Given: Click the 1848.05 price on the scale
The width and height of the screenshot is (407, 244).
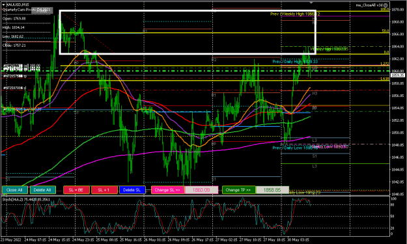Looking at the screenshot, I should click(x=397, y=145).
